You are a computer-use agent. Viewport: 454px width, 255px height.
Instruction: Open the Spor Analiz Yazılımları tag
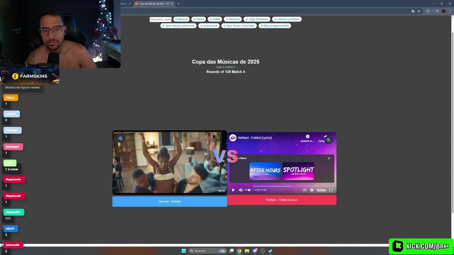(x=239, y=26)
